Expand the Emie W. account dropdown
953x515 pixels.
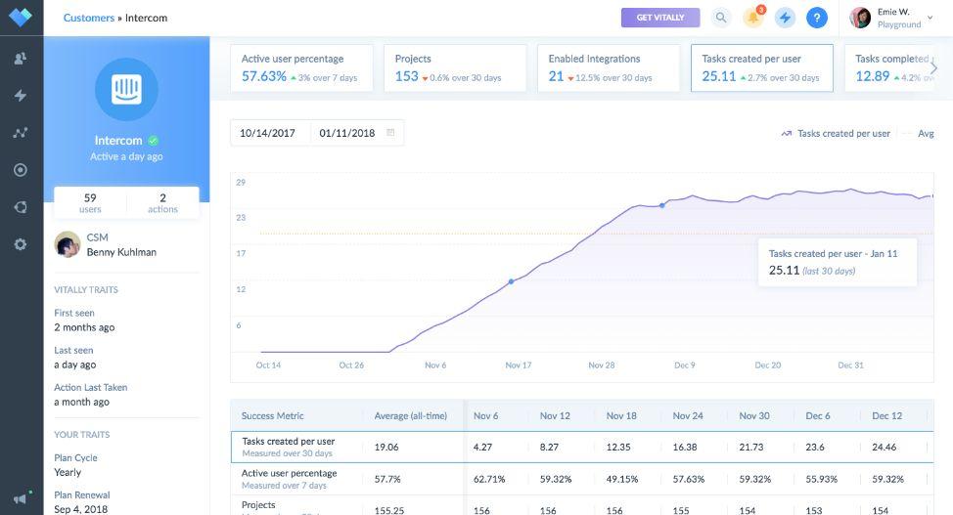point(930,18)
